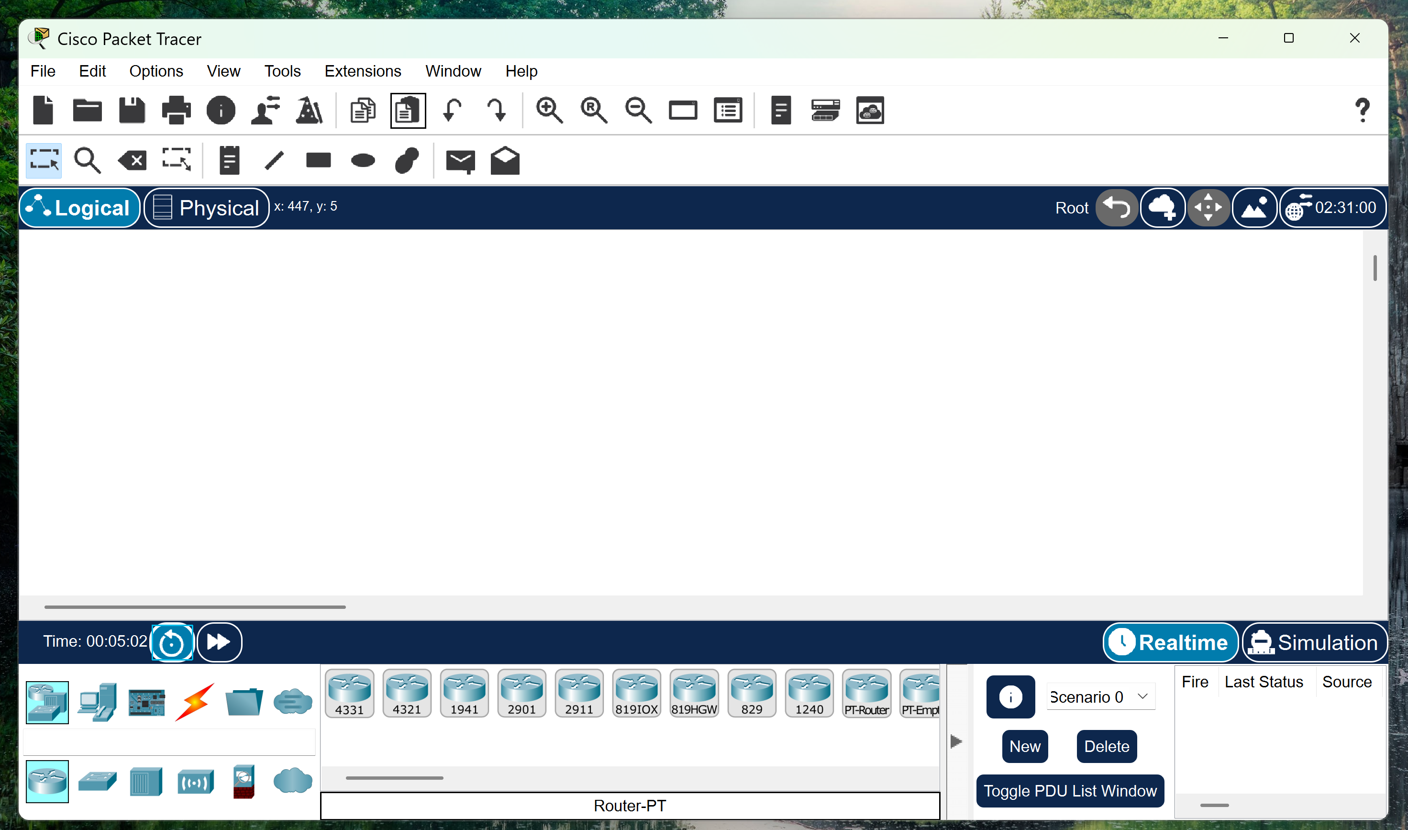The image size is (1408, 830).
Task: Create New Cluster cloud button
Action: point(1163,208)
